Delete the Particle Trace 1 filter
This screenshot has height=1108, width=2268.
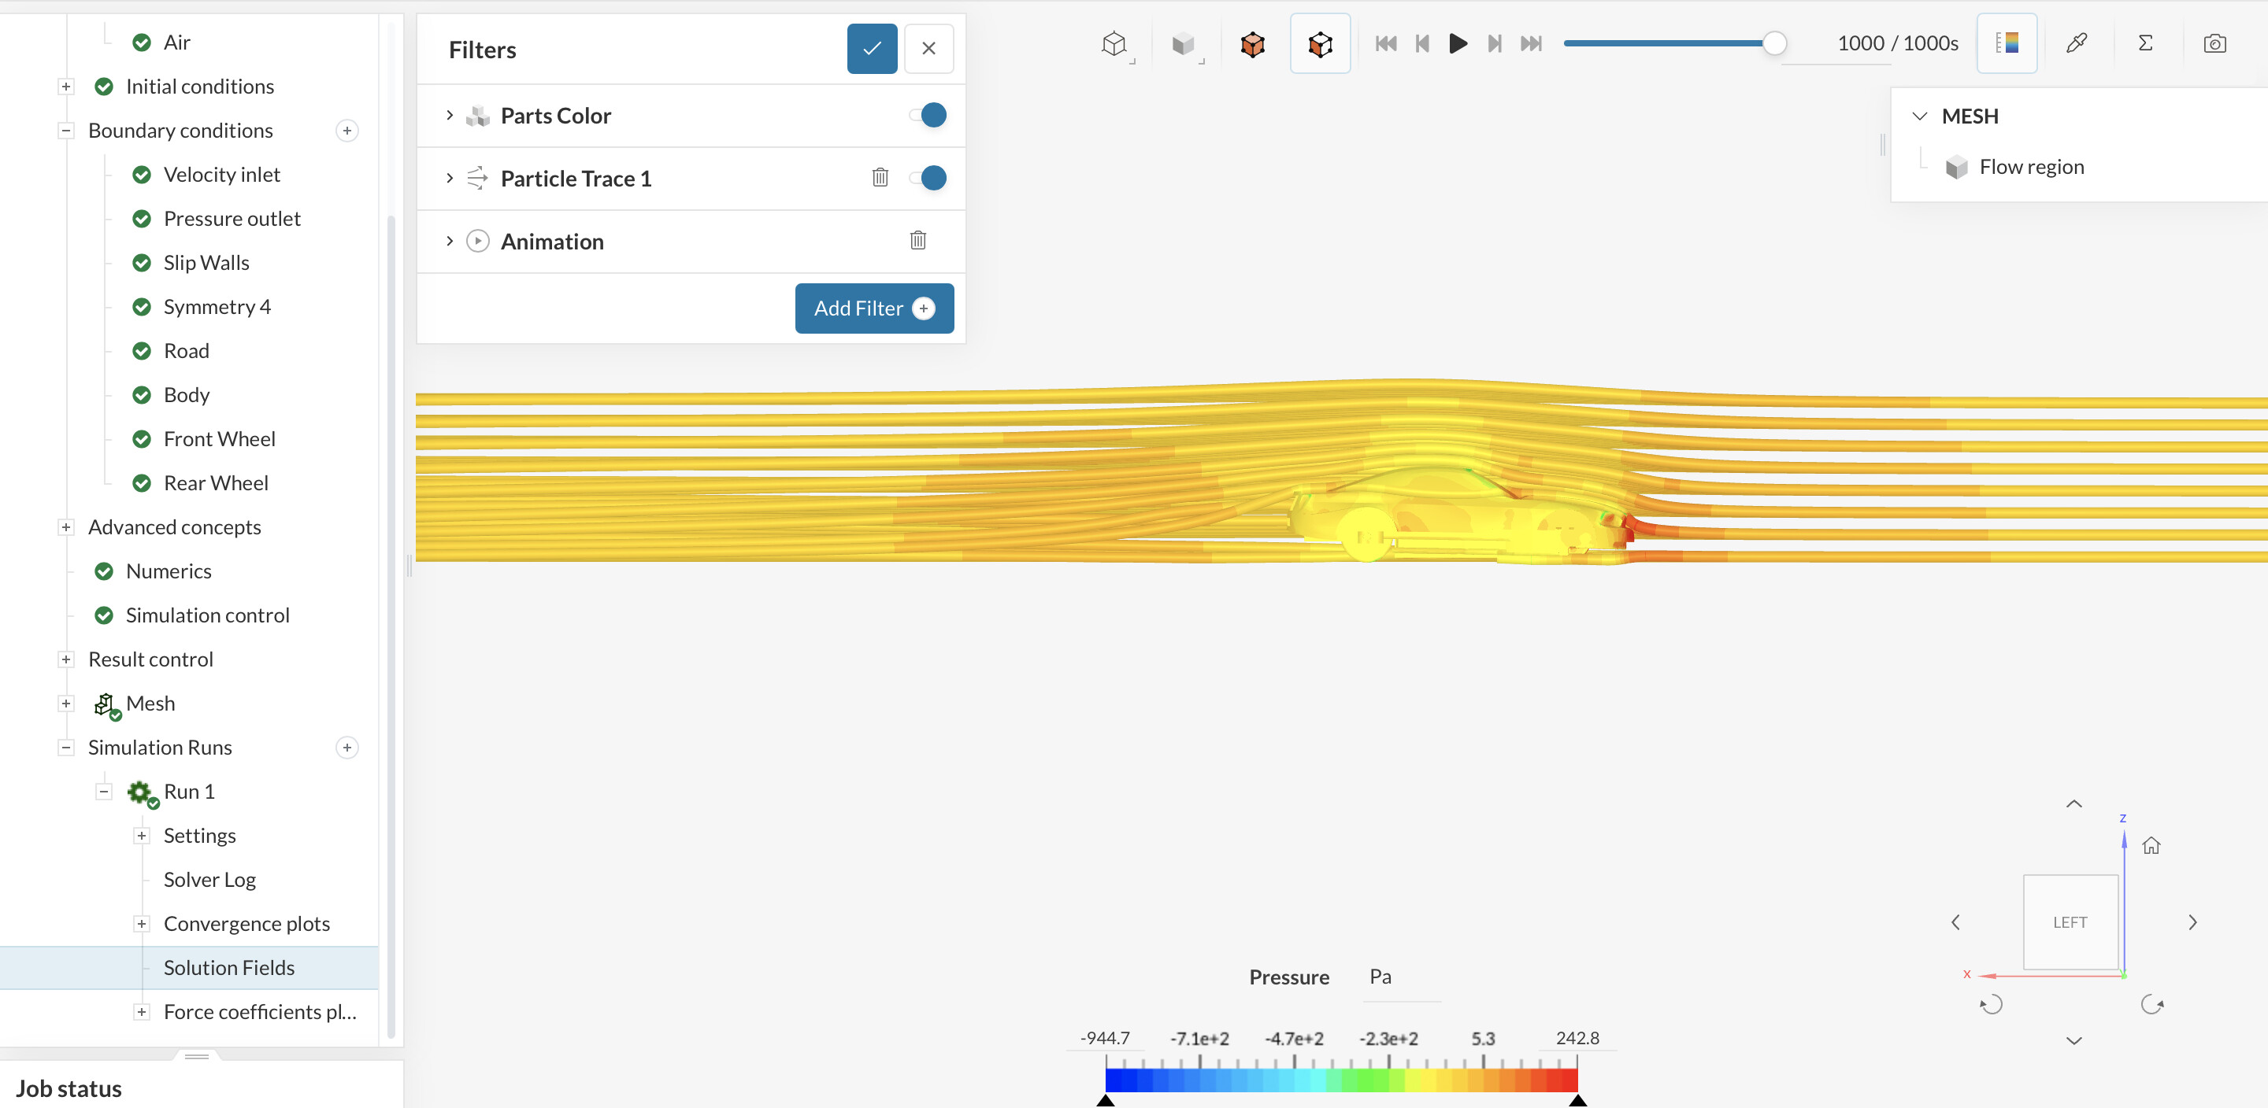pos(880,178)
